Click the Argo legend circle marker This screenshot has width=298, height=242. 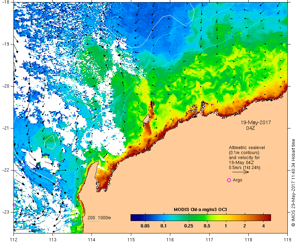tap(229, 180)
